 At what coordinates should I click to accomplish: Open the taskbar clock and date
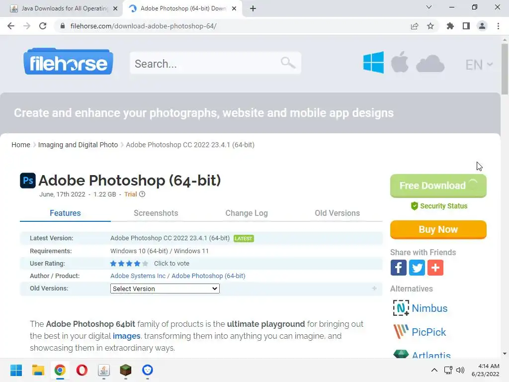(x=486, y=370)
